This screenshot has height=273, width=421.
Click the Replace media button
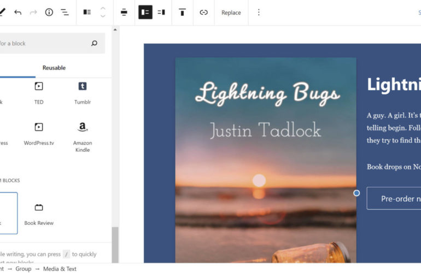[x=231, y=13]
